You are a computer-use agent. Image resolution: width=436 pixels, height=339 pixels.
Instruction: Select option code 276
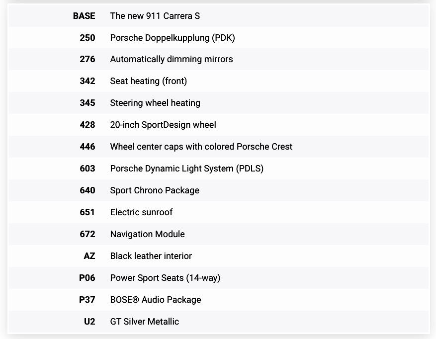point(87,59)
